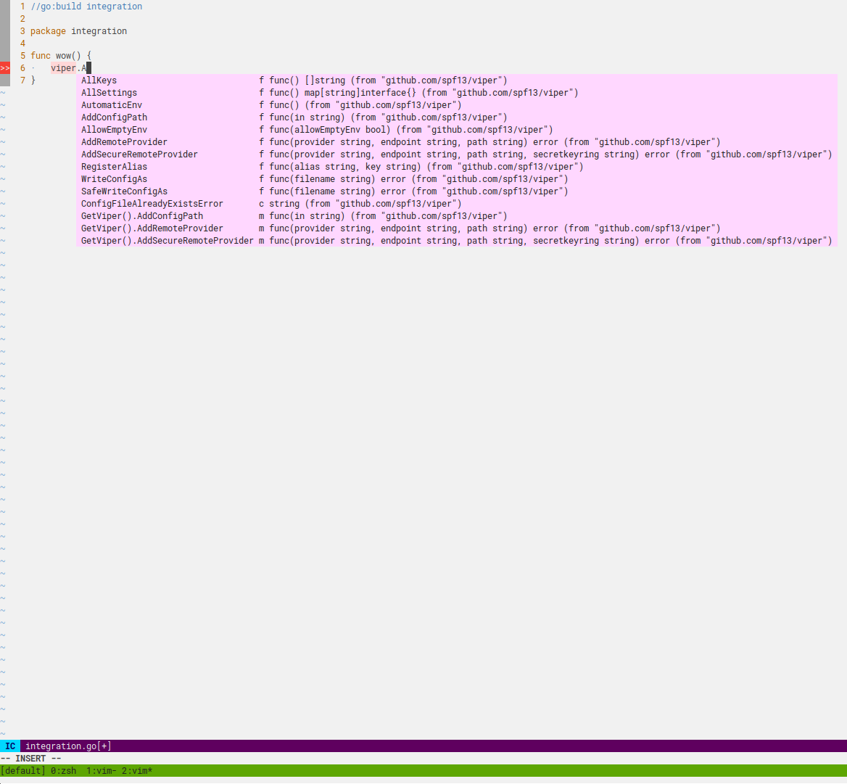Image resolution: width=847 pixels, height=784 pixels.
Task: Click AllKeys signature 'func() []string'
Action: [x=307, y=81]
